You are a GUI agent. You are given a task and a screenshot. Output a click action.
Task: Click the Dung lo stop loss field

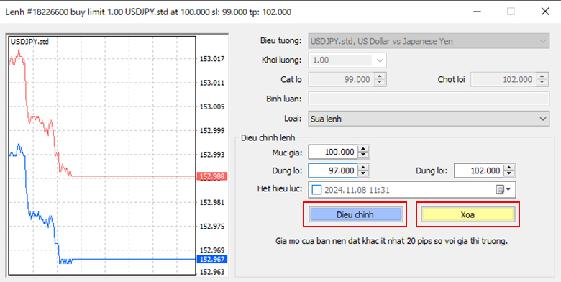coord(333,170)
